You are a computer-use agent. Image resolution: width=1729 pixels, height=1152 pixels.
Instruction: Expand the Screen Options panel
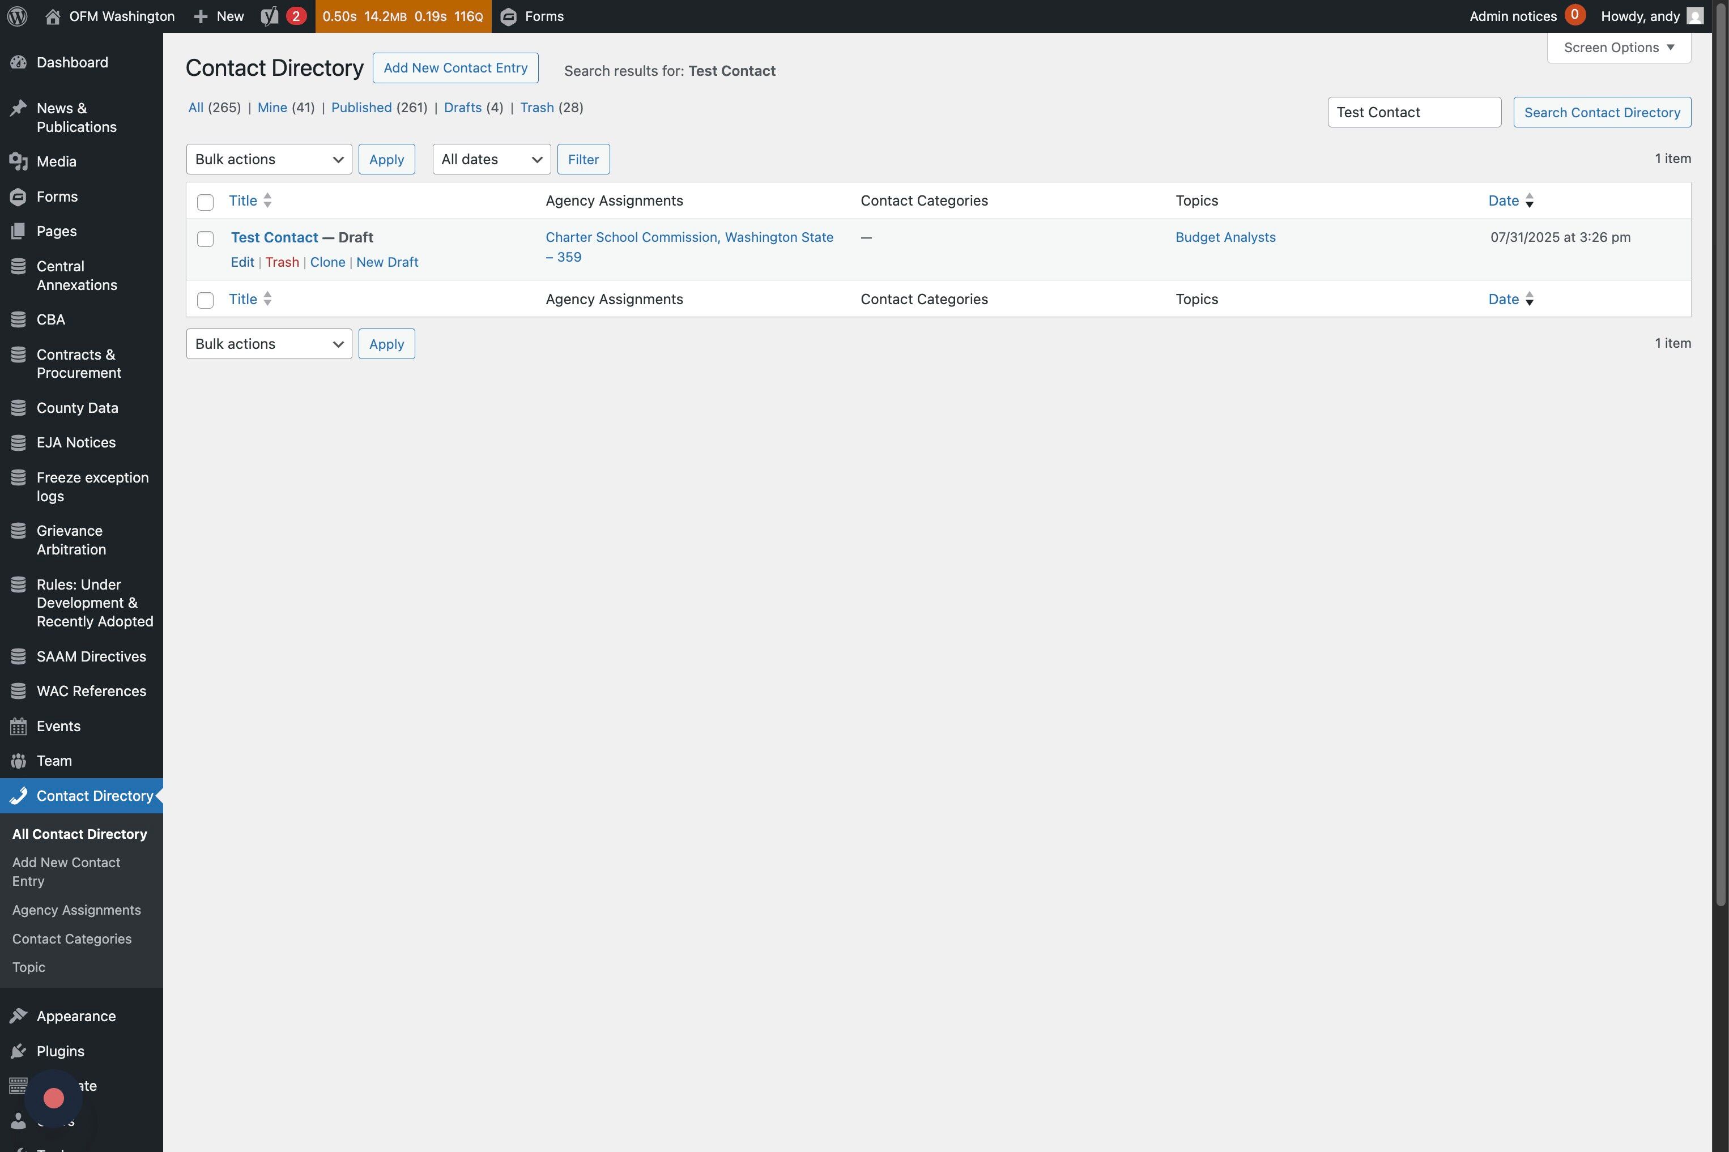(x=1618, y=48)
